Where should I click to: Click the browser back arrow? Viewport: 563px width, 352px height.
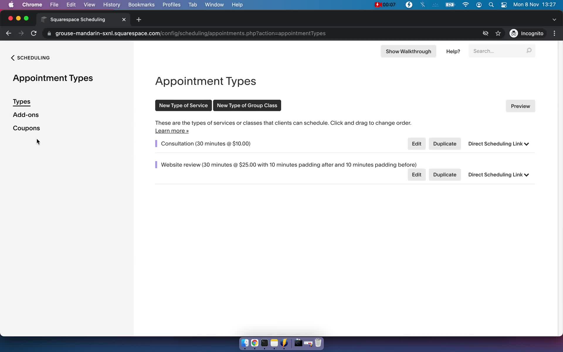(x=9, y=33)
